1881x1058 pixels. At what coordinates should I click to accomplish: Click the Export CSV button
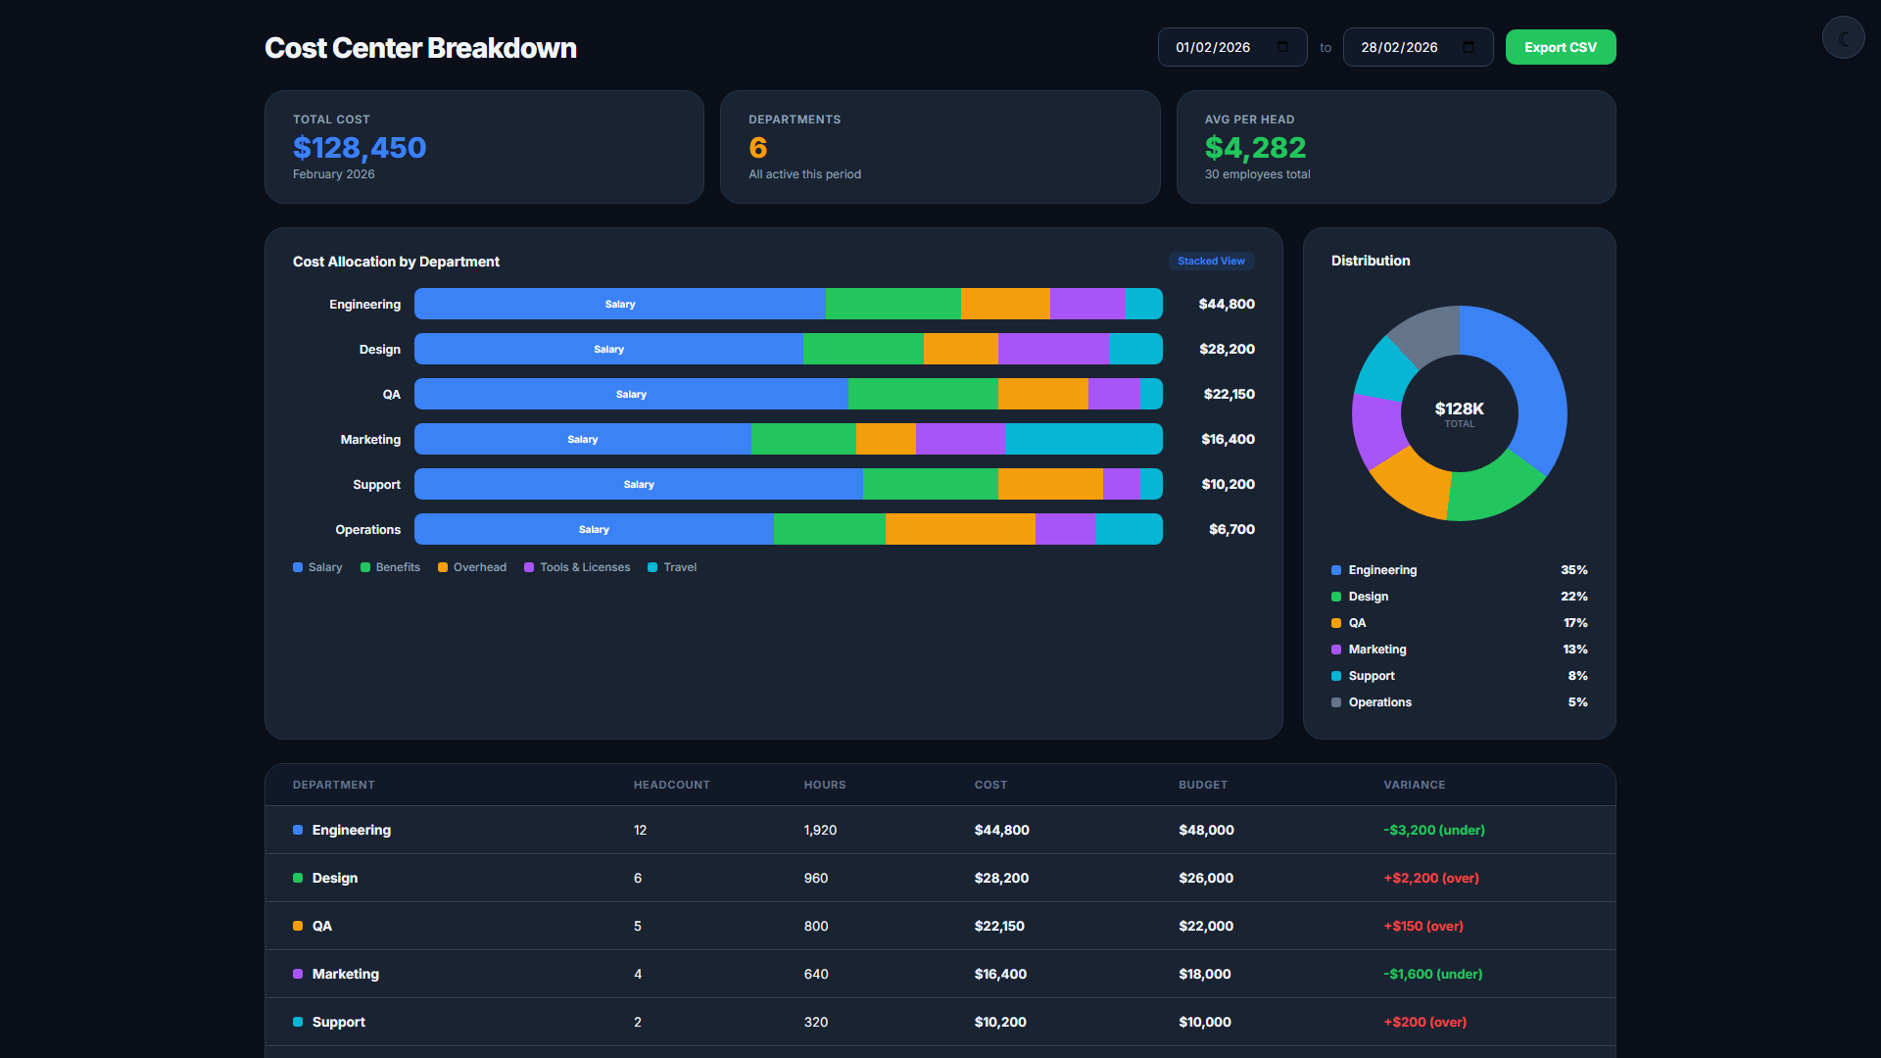(1560, 47)
